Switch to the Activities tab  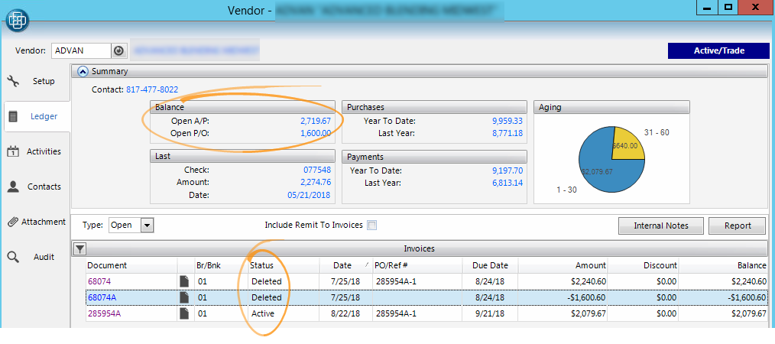35,151
